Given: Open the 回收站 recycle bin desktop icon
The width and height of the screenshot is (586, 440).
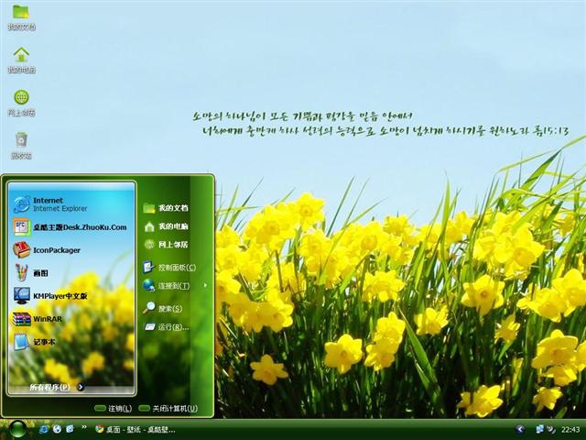Looking at the screenshot, I should [x=21, y=146].
